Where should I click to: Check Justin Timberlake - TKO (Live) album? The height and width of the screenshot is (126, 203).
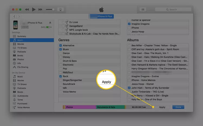pyautogui.click(x=129, y=92)
